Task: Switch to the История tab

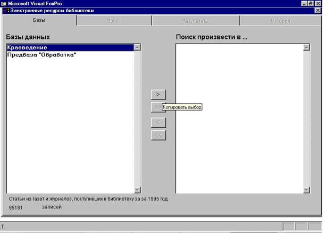Action: (x=280, y=21)
